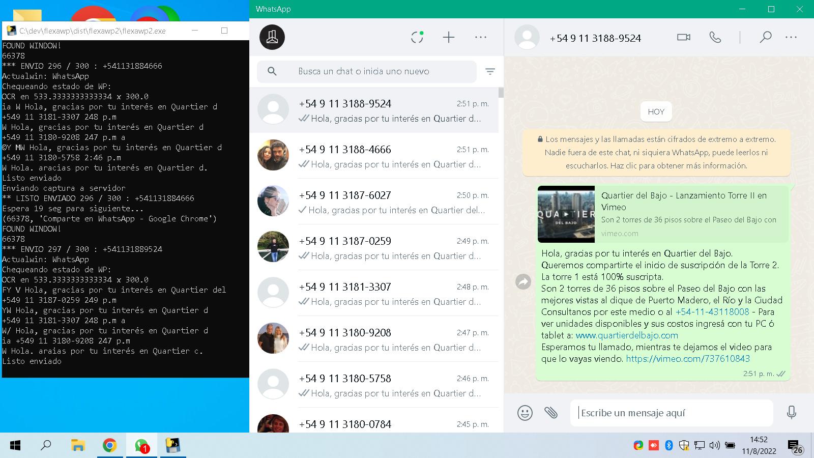Open network tray icon
This screenshot has width=814, height=458.
click(x=700, y=446)
